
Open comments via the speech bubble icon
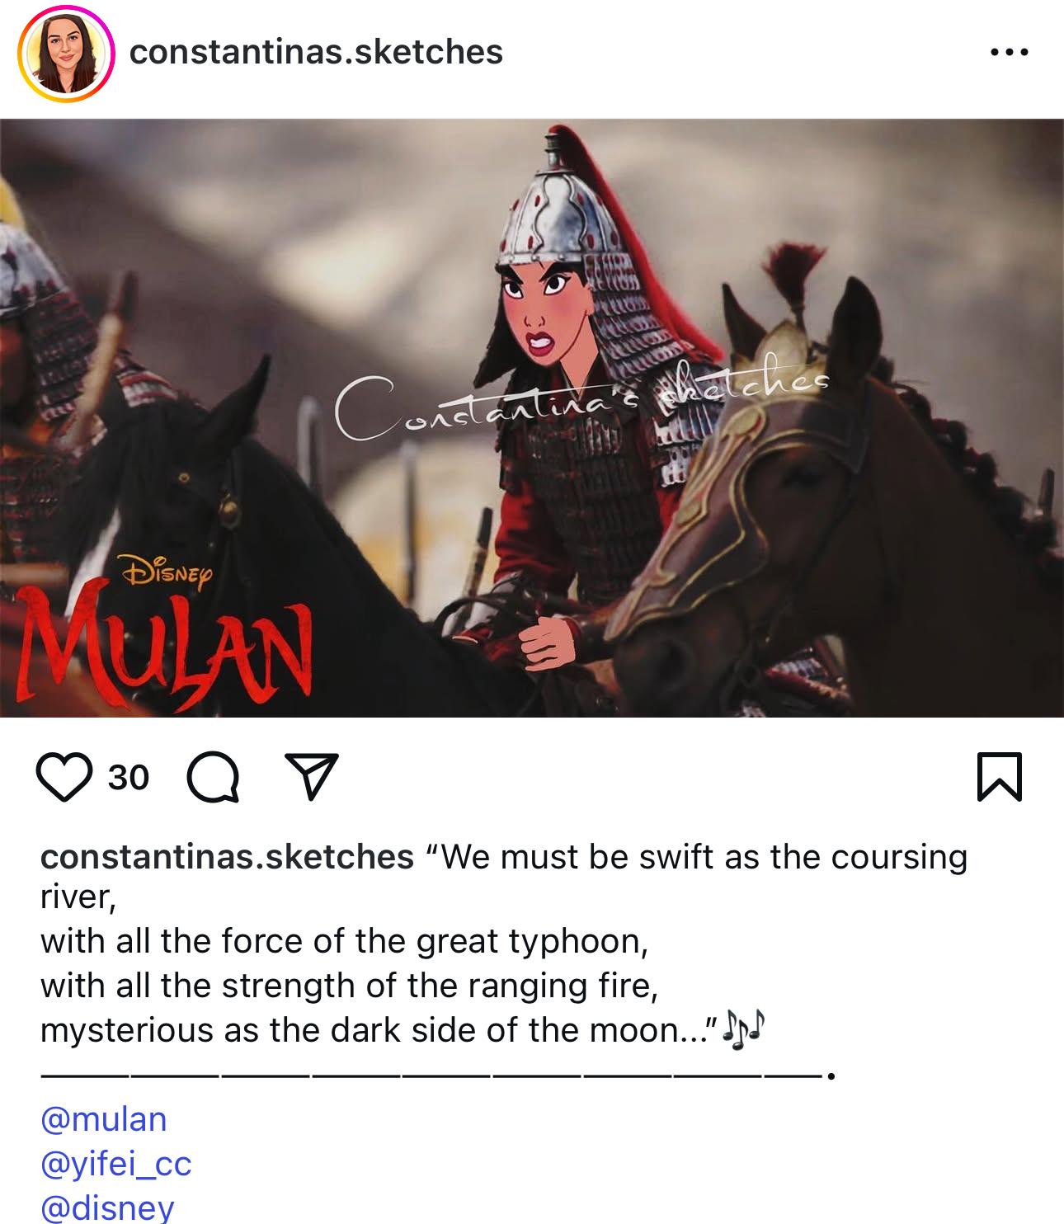(x=214, y=778)
